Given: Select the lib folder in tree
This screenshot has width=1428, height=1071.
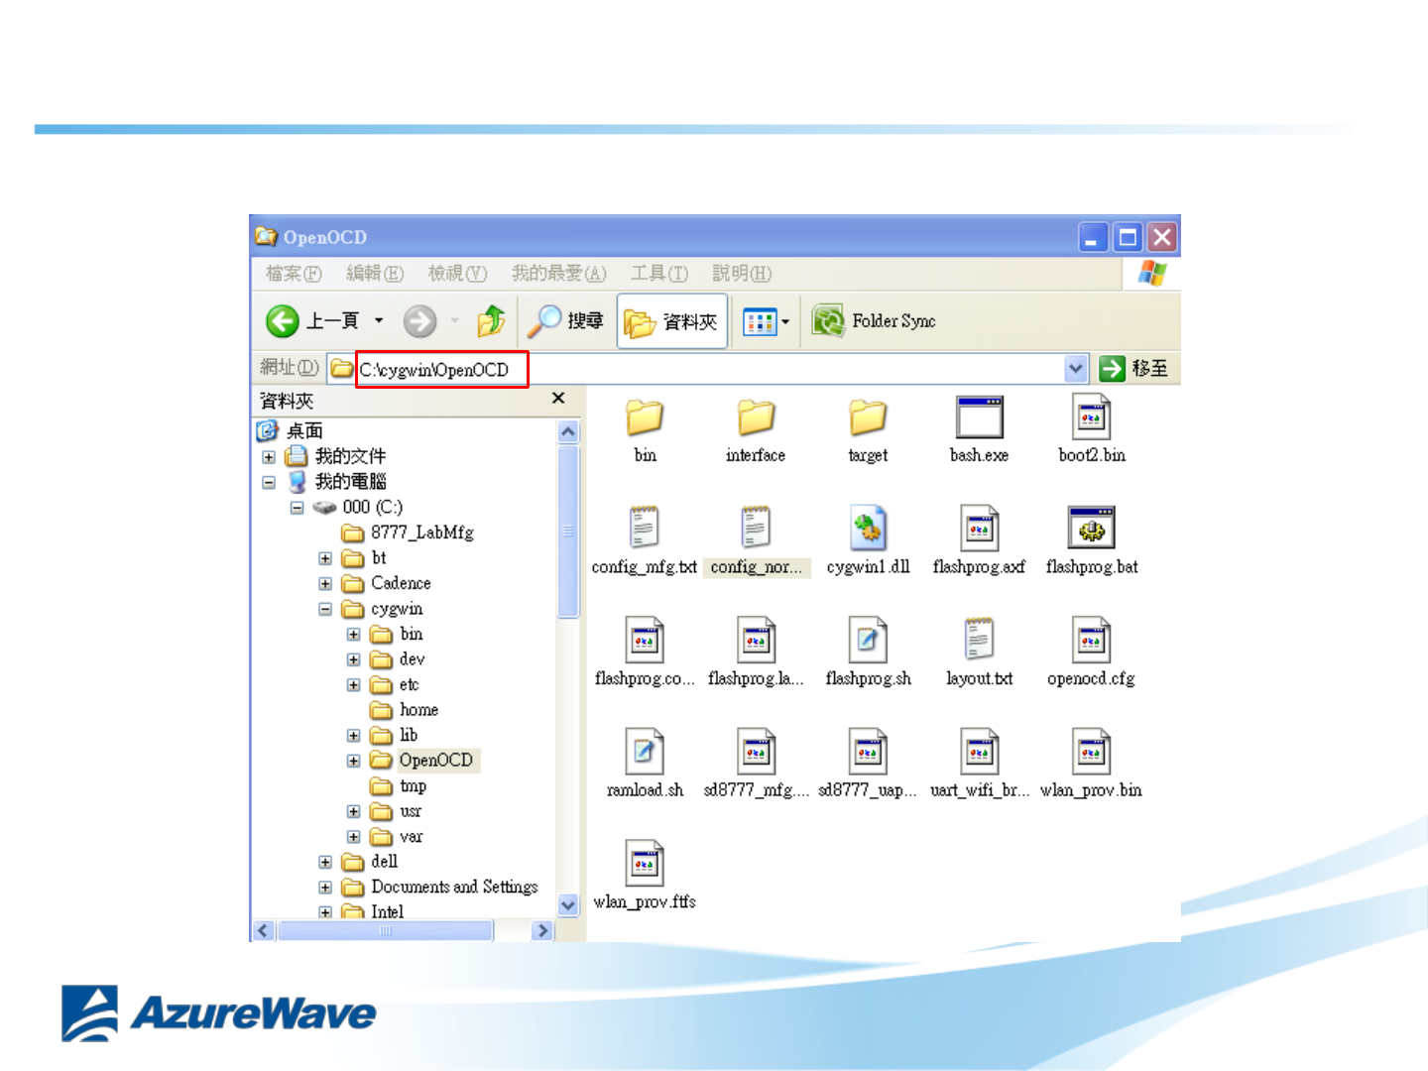Looking at the screenshot, I should coord(395,735).
